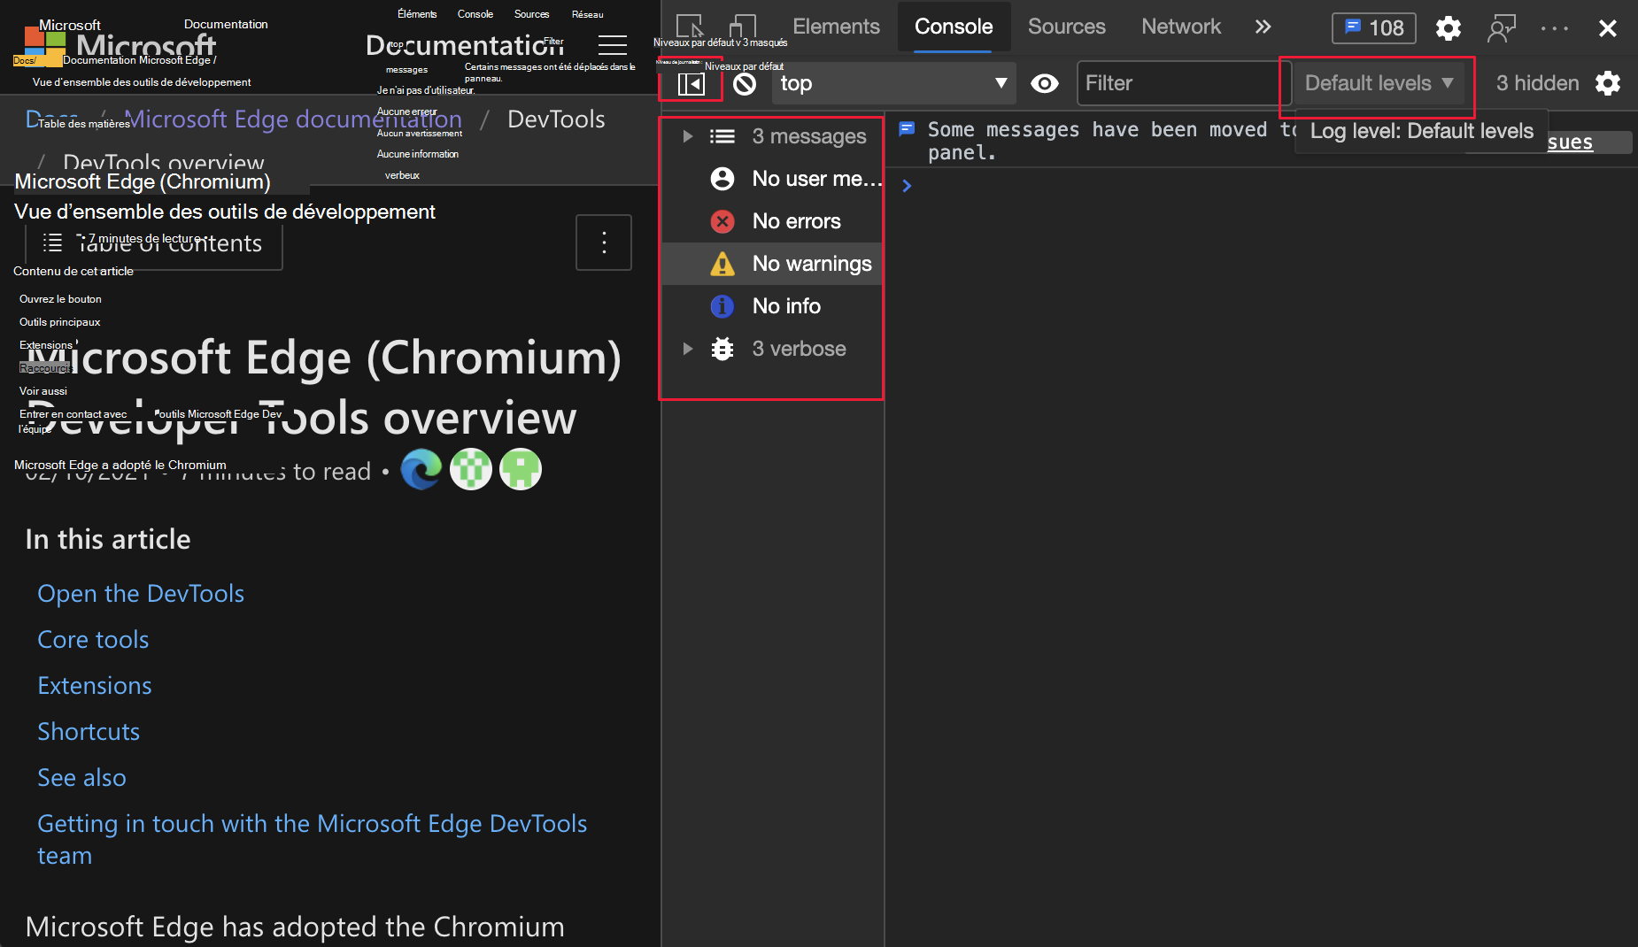Click the green and white checkered contributor avatar
1638x947 pixels.
click(x=471, y=469)
